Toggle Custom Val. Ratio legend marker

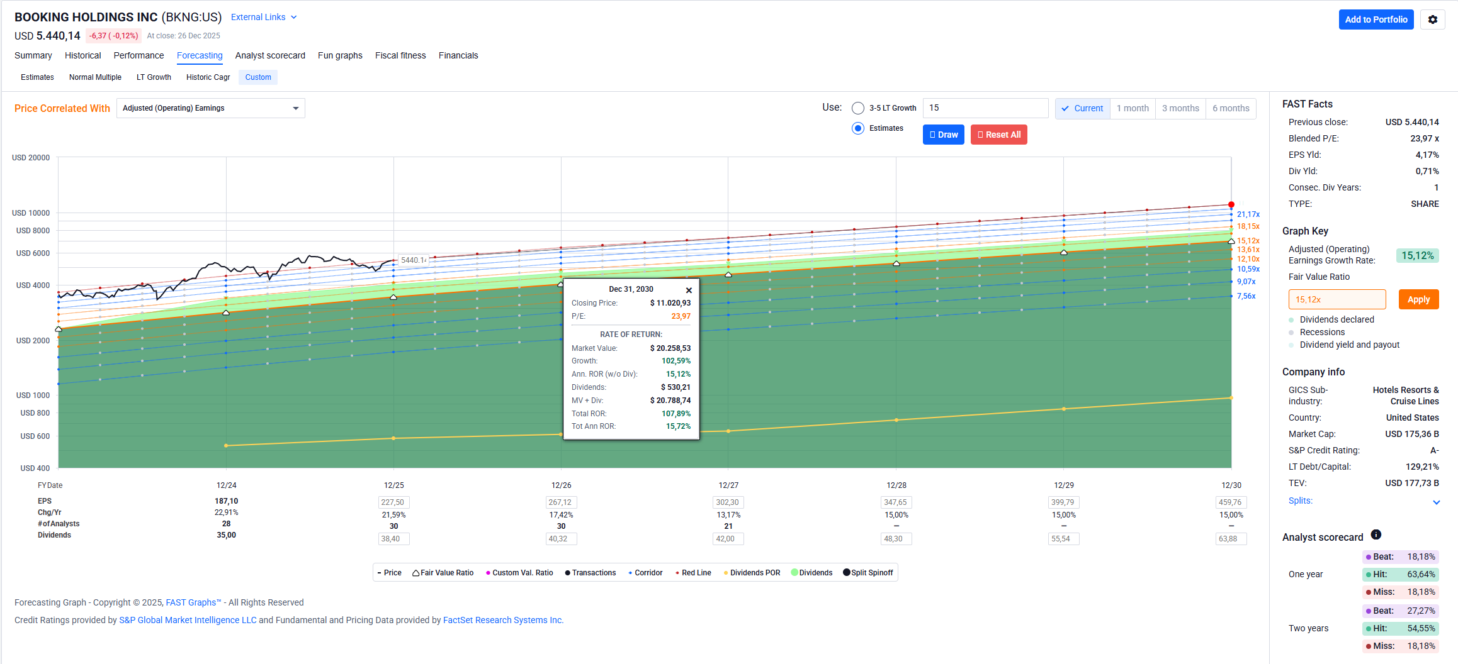click(488, 573)
